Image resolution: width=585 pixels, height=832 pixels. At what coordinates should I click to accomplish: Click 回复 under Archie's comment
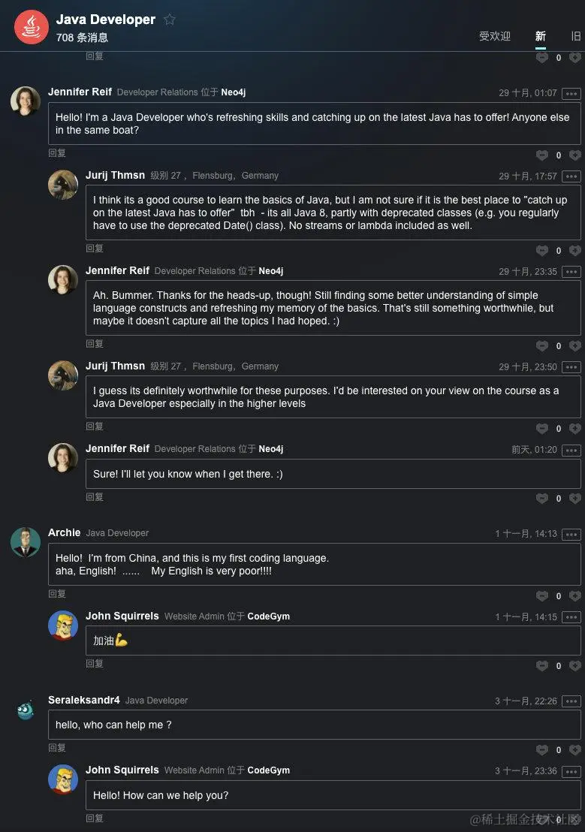[x=57, y=594]
